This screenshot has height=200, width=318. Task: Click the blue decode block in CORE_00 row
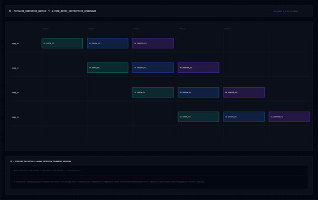tap(108, 43)
